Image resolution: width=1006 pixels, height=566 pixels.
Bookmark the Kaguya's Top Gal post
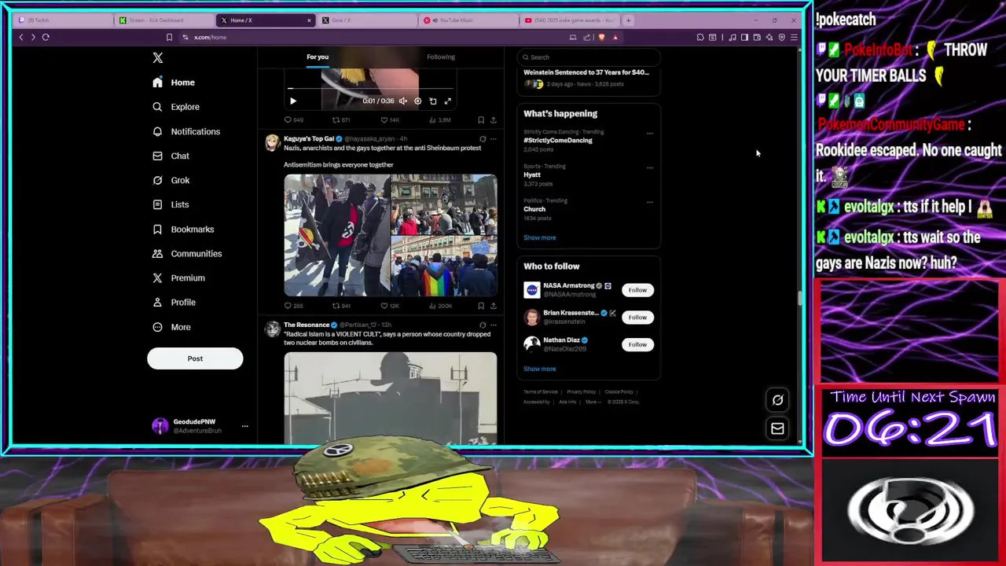tap(481, 306)
